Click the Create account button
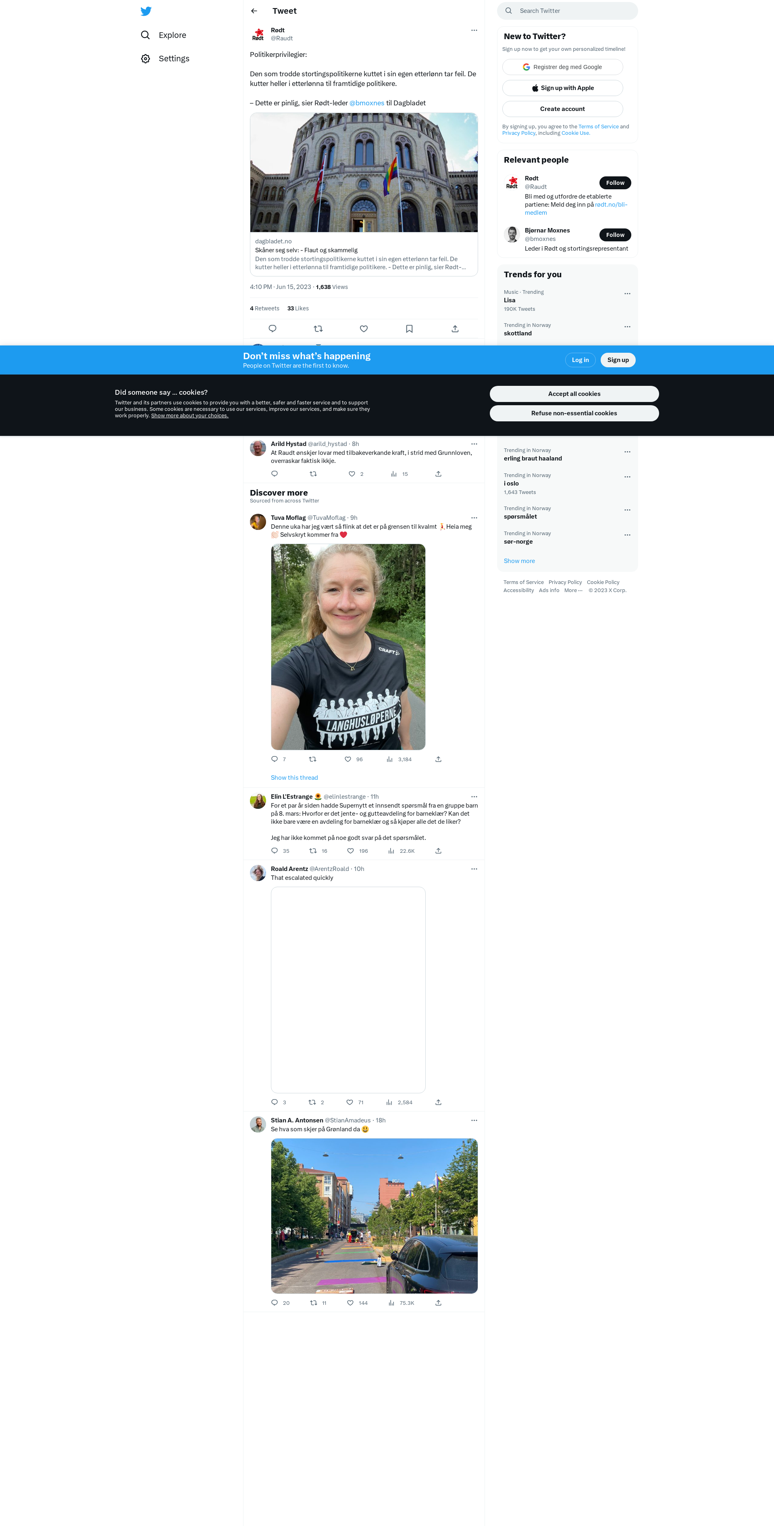 point(562,109)
